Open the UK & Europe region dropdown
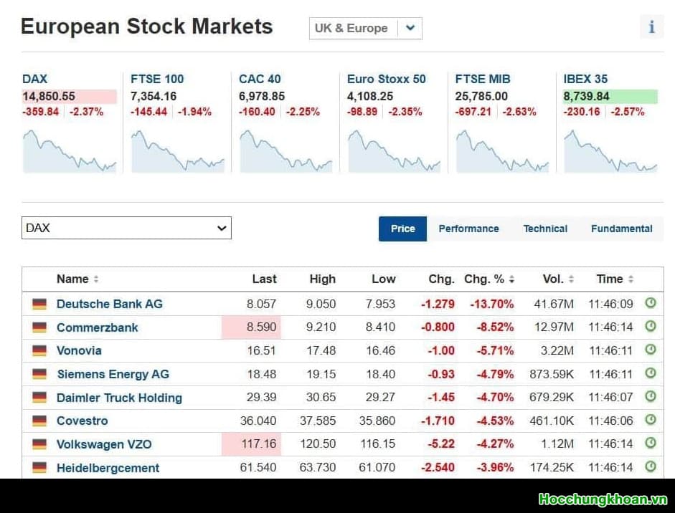Viewport: 675px width, 513px height. coord(365,29)
